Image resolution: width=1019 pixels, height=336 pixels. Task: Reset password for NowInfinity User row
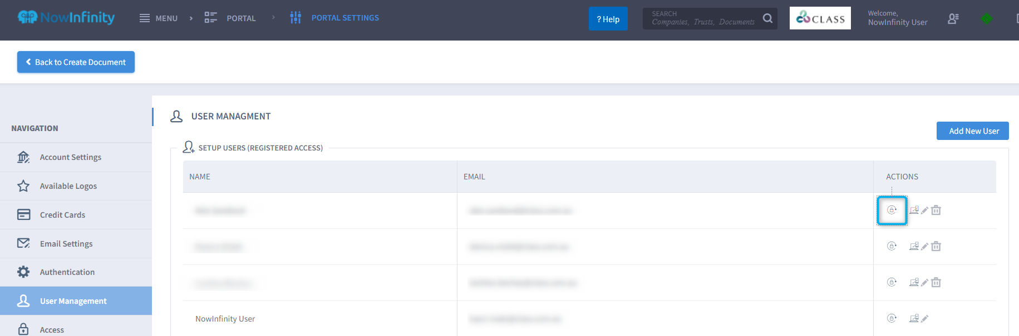tap(892, 318)
